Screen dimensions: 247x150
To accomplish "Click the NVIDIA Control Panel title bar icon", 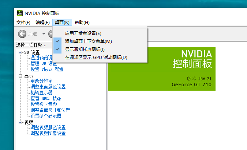I will (20, 13).
